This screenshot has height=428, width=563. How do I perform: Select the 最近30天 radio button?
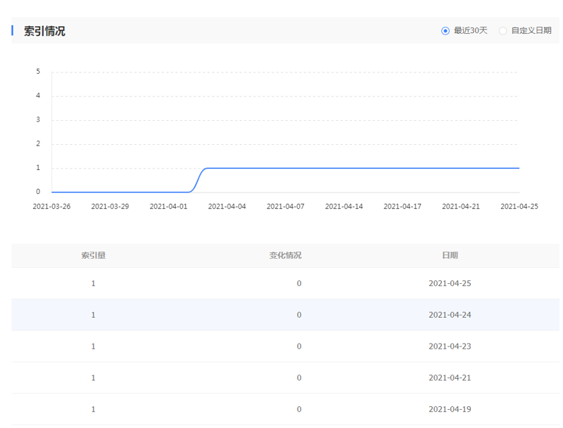(x=445, y=31)
